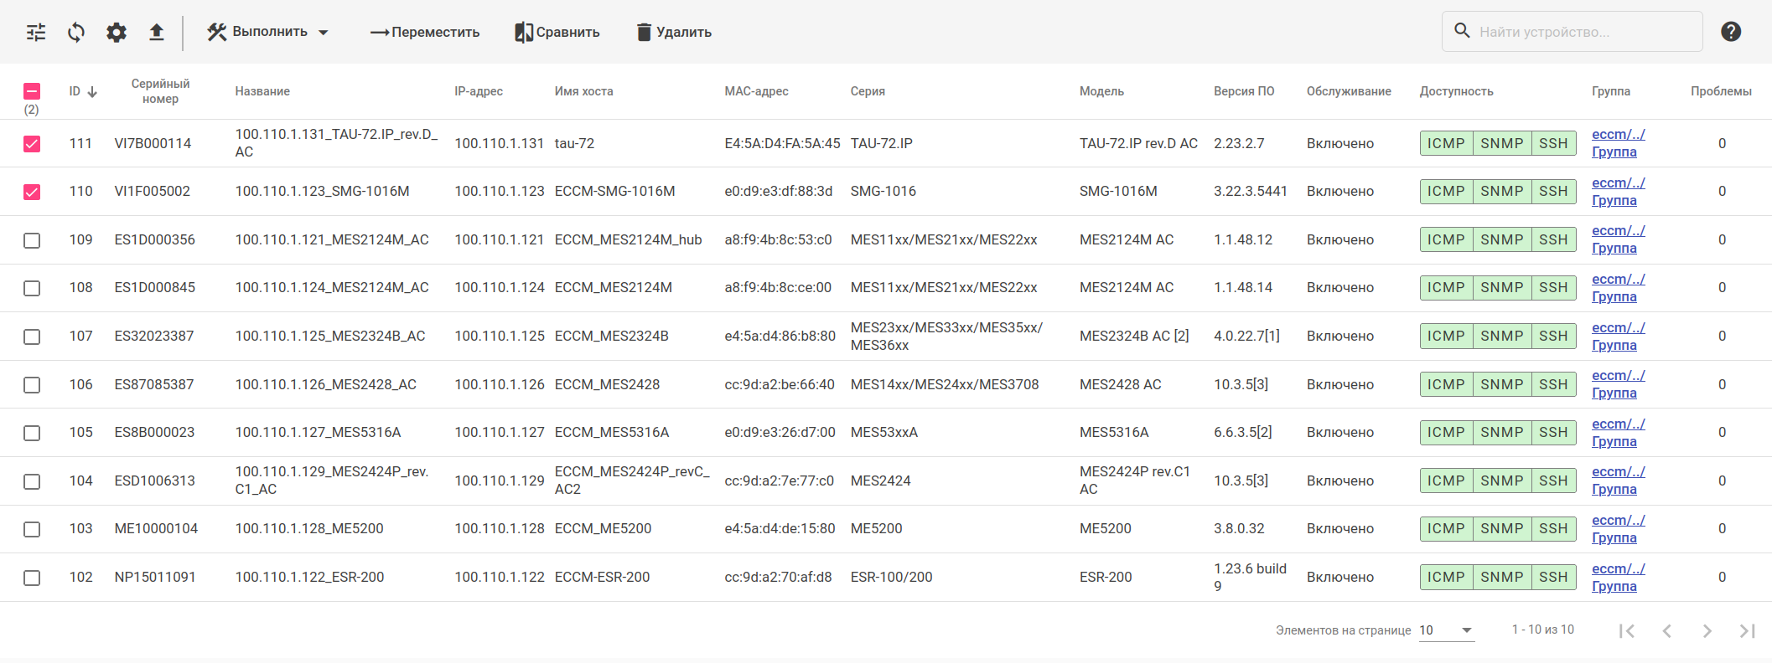Focus the Найти устройство search field
The width and height of the screenshot is (1772, 663).
tap(1584, 32)
